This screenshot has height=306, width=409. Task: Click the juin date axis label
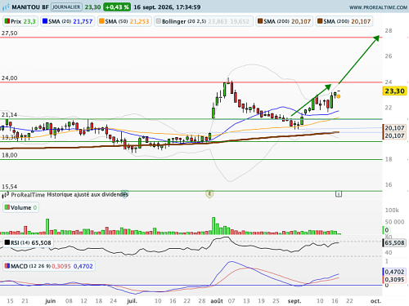(x=51, y=301)
